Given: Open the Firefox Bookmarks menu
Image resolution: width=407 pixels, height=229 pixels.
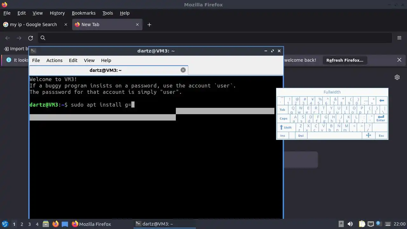Looking at the screenshot, I should [x=84, y=13].
